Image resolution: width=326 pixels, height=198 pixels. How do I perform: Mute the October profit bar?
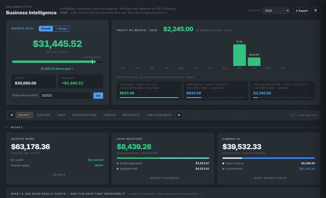coord(254,62)
